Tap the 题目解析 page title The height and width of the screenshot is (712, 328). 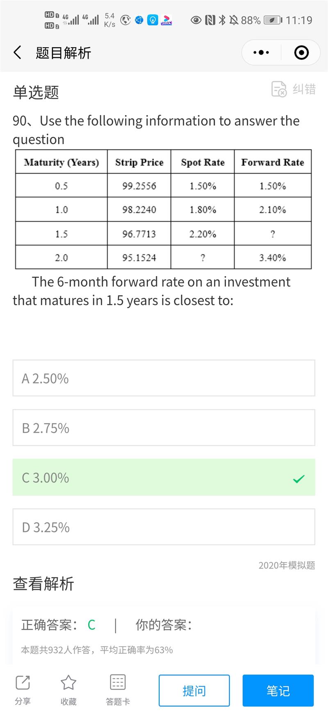click(63, 53)
